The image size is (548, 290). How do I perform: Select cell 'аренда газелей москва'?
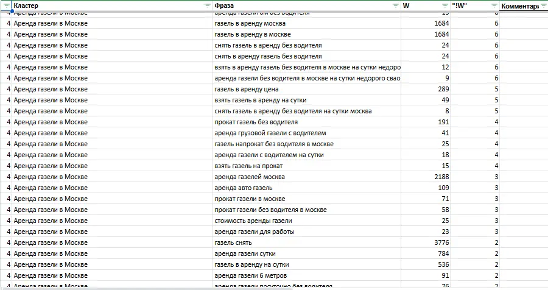pos(306,177)
